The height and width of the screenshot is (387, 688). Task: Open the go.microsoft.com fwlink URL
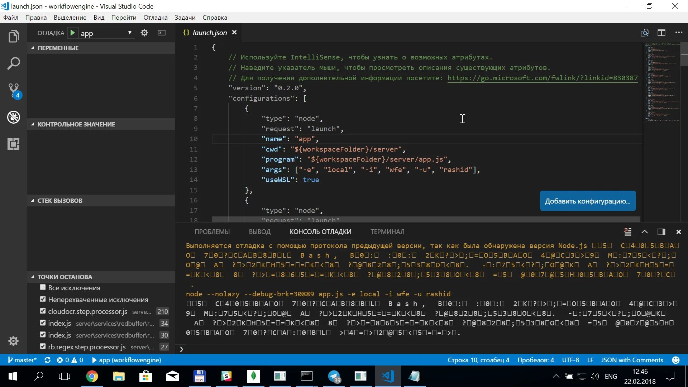click(542, 78)
